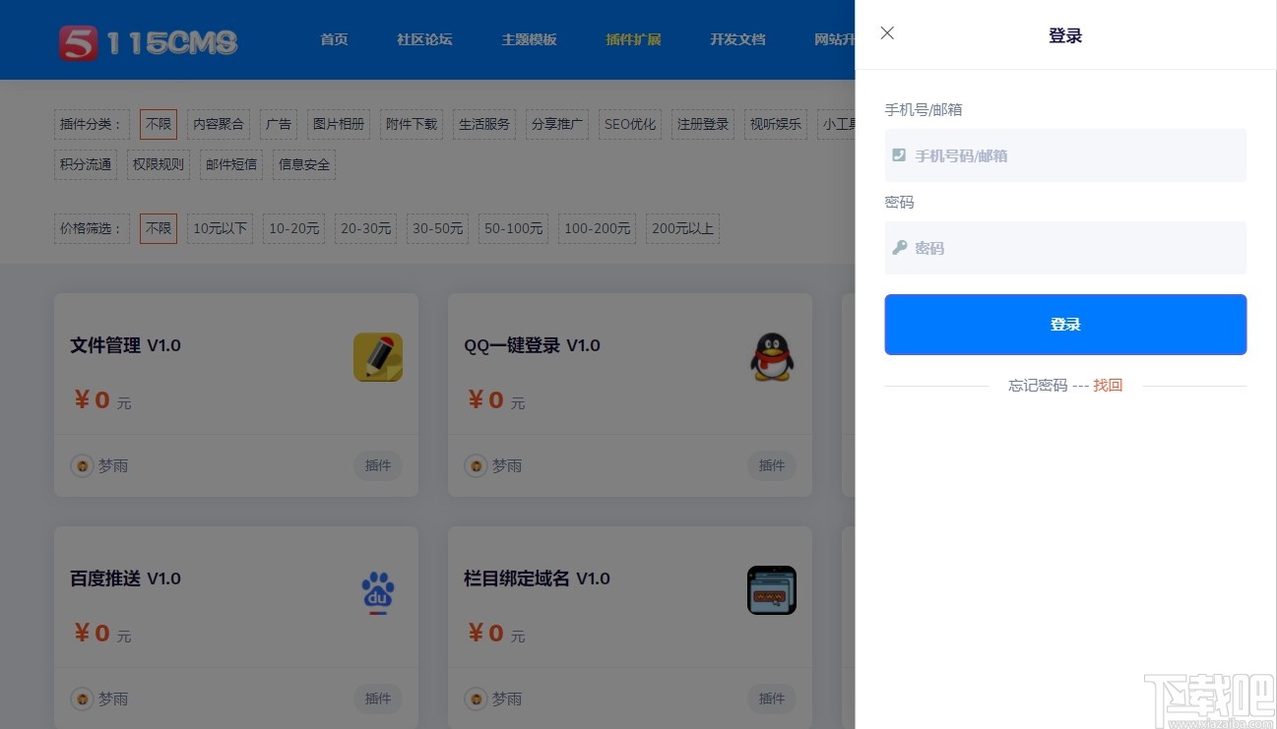This screenshot has width=1277, height=729.
Task: Filter plugins by 信息安全 category
Action: pos(304,164)
